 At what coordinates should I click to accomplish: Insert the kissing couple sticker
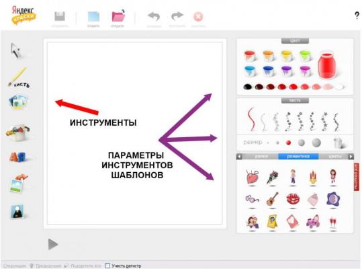252,222
